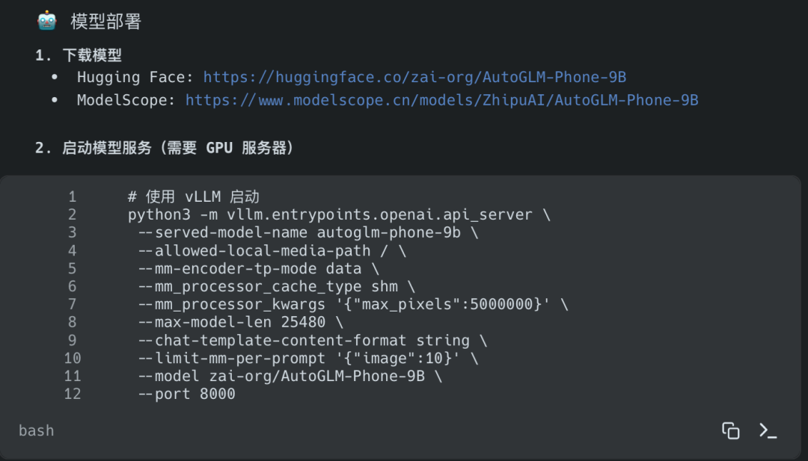This screenshot has width=808, height=461.
Task: Click the run-in-terminal icon
Action: [x=768, y=430]
